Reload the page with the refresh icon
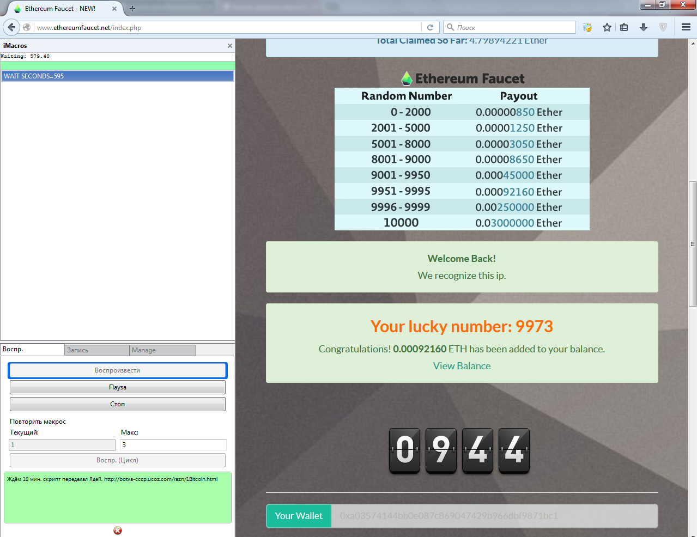697x537 pixels. point(430,27)
